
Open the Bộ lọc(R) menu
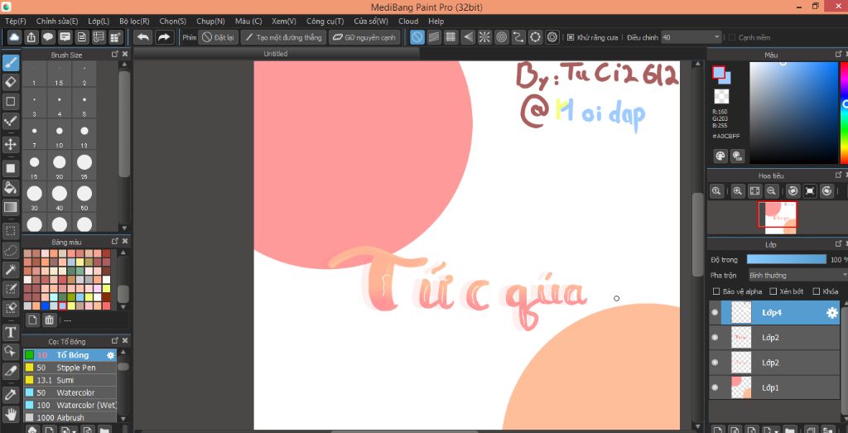(134, 21)
